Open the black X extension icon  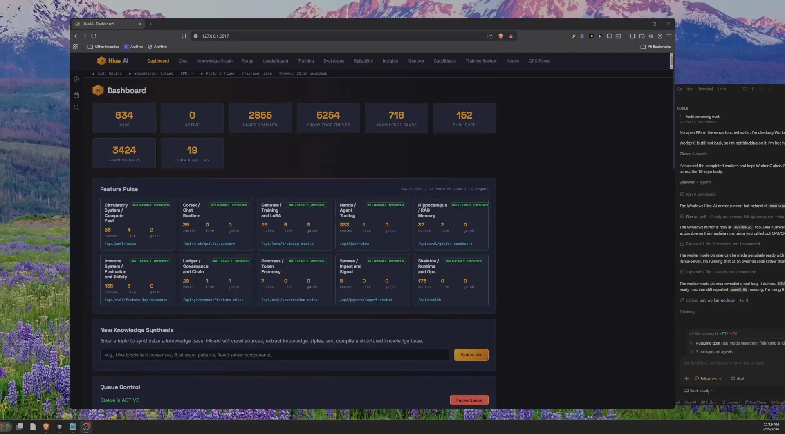[x=600, y=36]
